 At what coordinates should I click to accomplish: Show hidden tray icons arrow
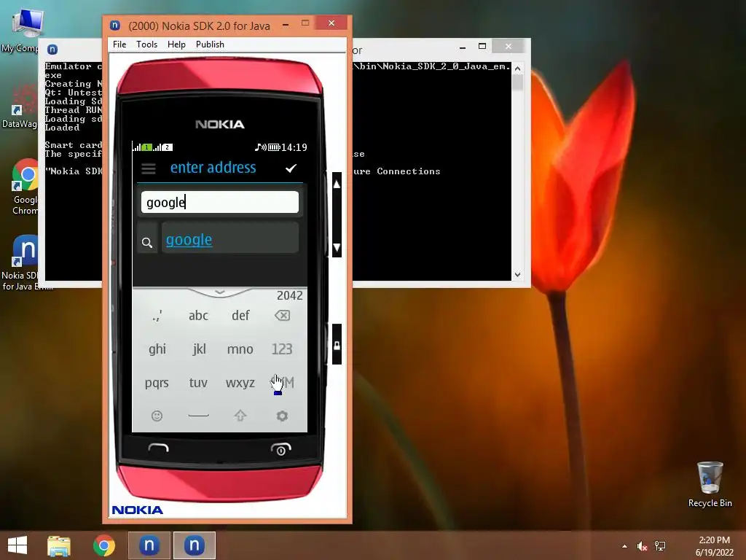click(x=624, y=546)
